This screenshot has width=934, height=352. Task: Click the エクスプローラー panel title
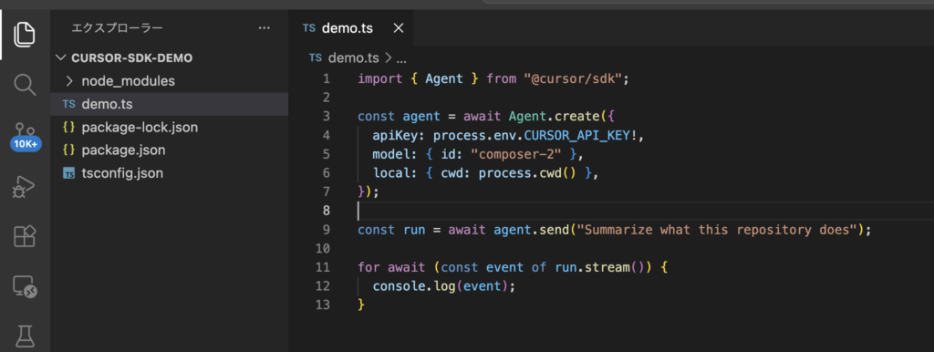click(x=117, y=28)
